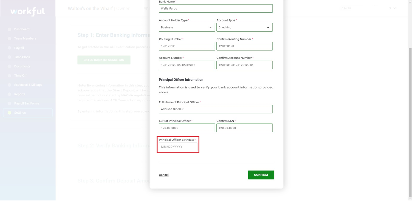Click the Confirm Routing Number field

coord(244,46)
